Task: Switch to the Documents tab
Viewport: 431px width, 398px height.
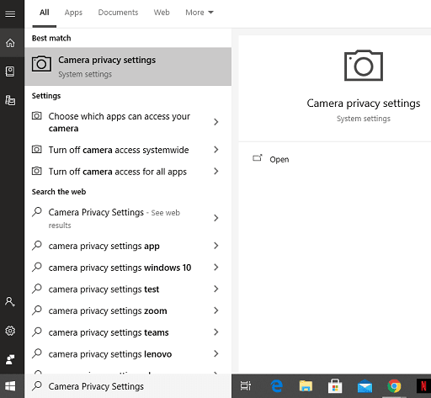Action: point(118,13)
